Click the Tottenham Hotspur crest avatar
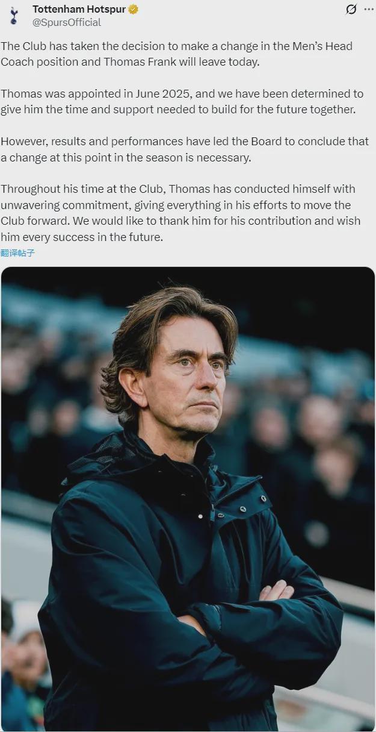Image resolution: width=376 pixels, height=732 pixels. click(13, 15)
